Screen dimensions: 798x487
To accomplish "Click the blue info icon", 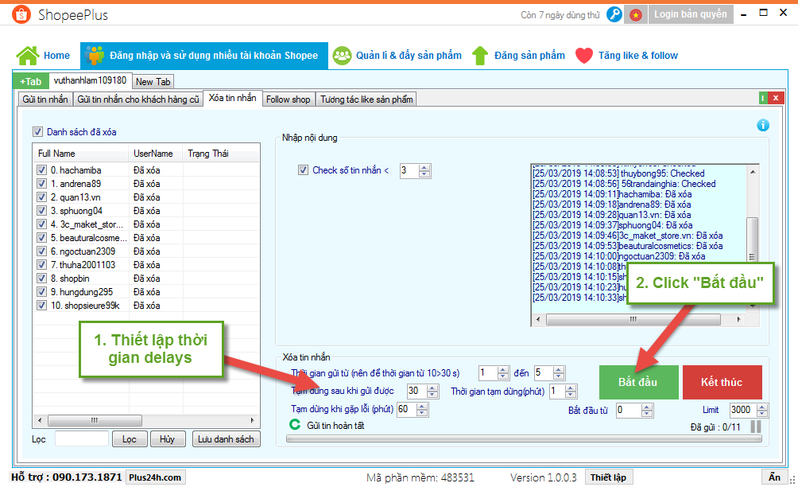I will coord(762,125).
